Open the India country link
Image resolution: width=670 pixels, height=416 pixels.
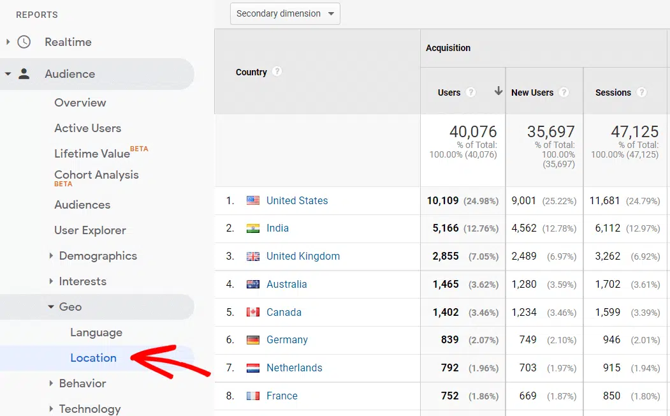[277, 228]
